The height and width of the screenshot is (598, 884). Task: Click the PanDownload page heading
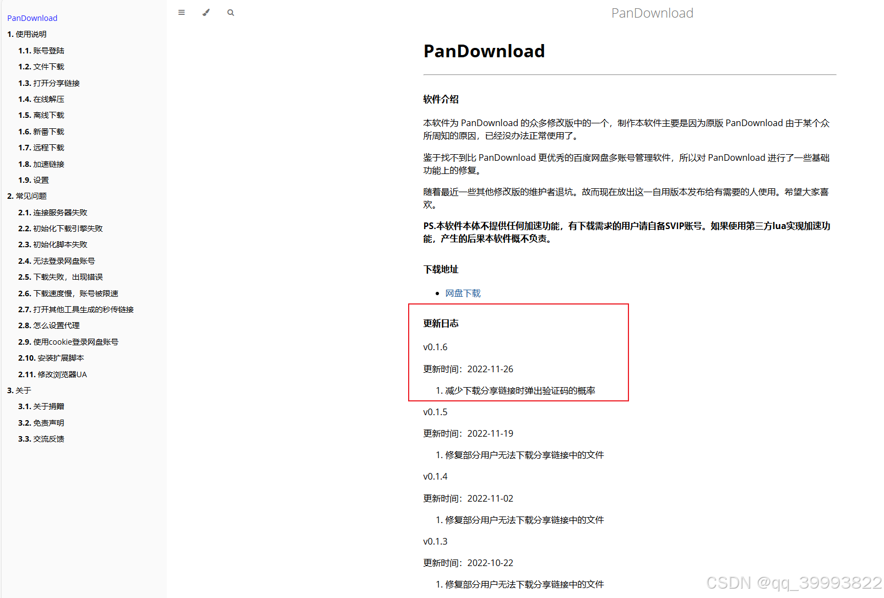pos(484,51)
